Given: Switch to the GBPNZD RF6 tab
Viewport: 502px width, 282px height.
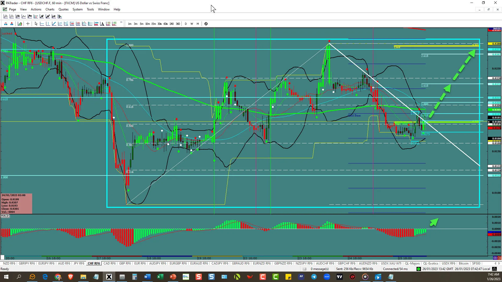Looking at the screenshot, I should tap(283, 263).
